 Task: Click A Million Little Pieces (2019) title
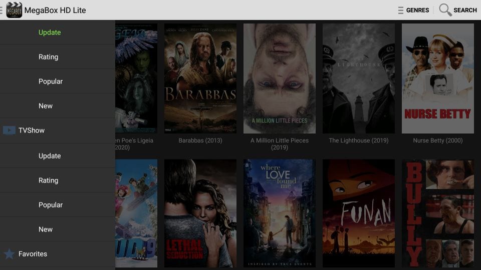280,144
